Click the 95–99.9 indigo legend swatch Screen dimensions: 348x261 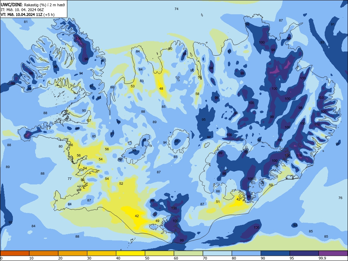click(x=304, y=253)
